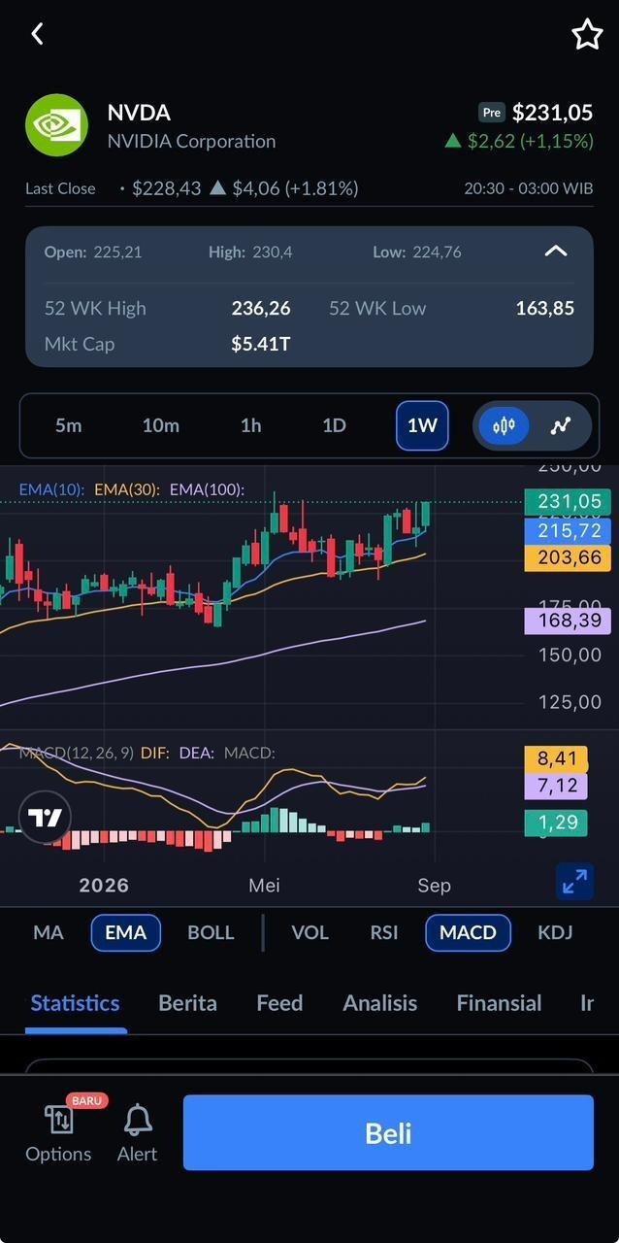Expand chart to fullscreen
Image resolution: width=619 pixels, height=1243 pixels.
tap(574, 881)
